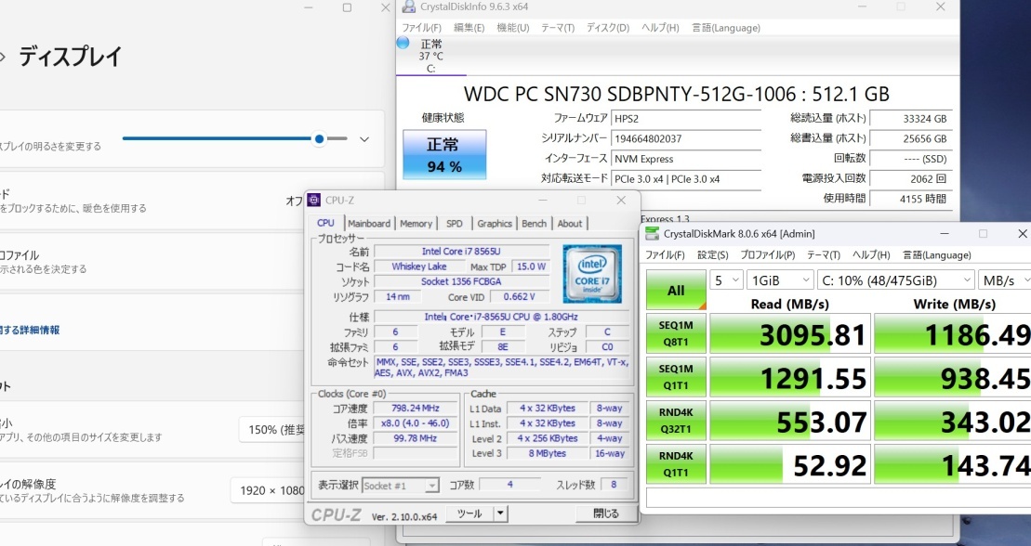Click the total host reads value 33324 GB
This screenshot has height=546, width=1031.
point(911,119)
